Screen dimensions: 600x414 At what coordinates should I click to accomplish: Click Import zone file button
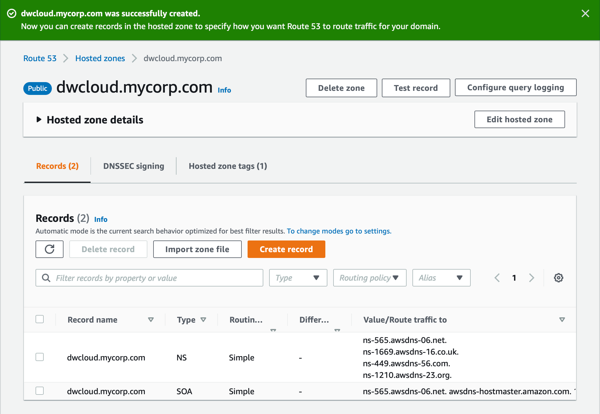tap(197, 249)
